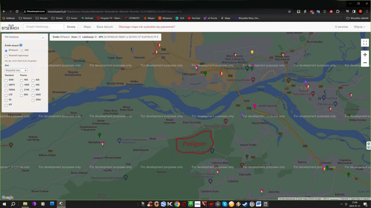Viewport: 371px width, 208px height.
Task: Open Skype from the taskbar
Action: click(x=225, y=204)
